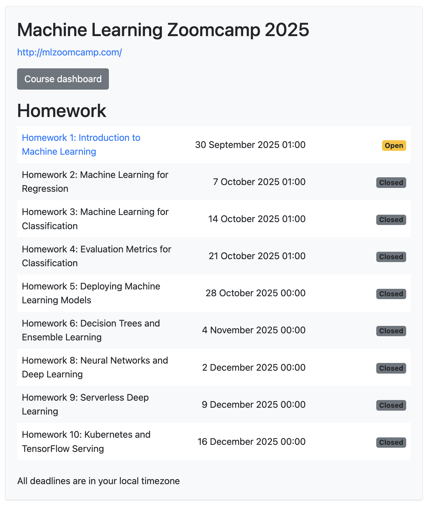Click the Closed badge for Homework 9
431x508 pixels.
[x=391, y=405]
